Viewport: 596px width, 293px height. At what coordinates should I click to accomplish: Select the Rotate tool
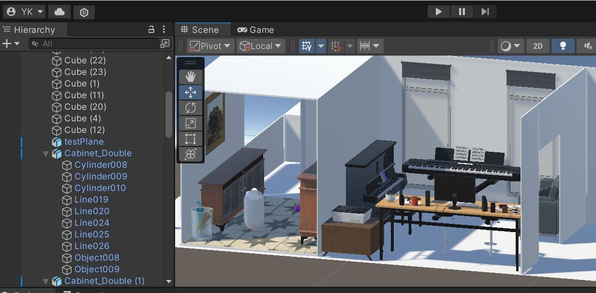pos(190,108)
